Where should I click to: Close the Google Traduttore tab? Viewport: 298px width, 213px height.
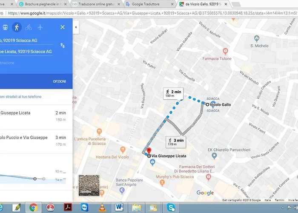tap(172, 4)
